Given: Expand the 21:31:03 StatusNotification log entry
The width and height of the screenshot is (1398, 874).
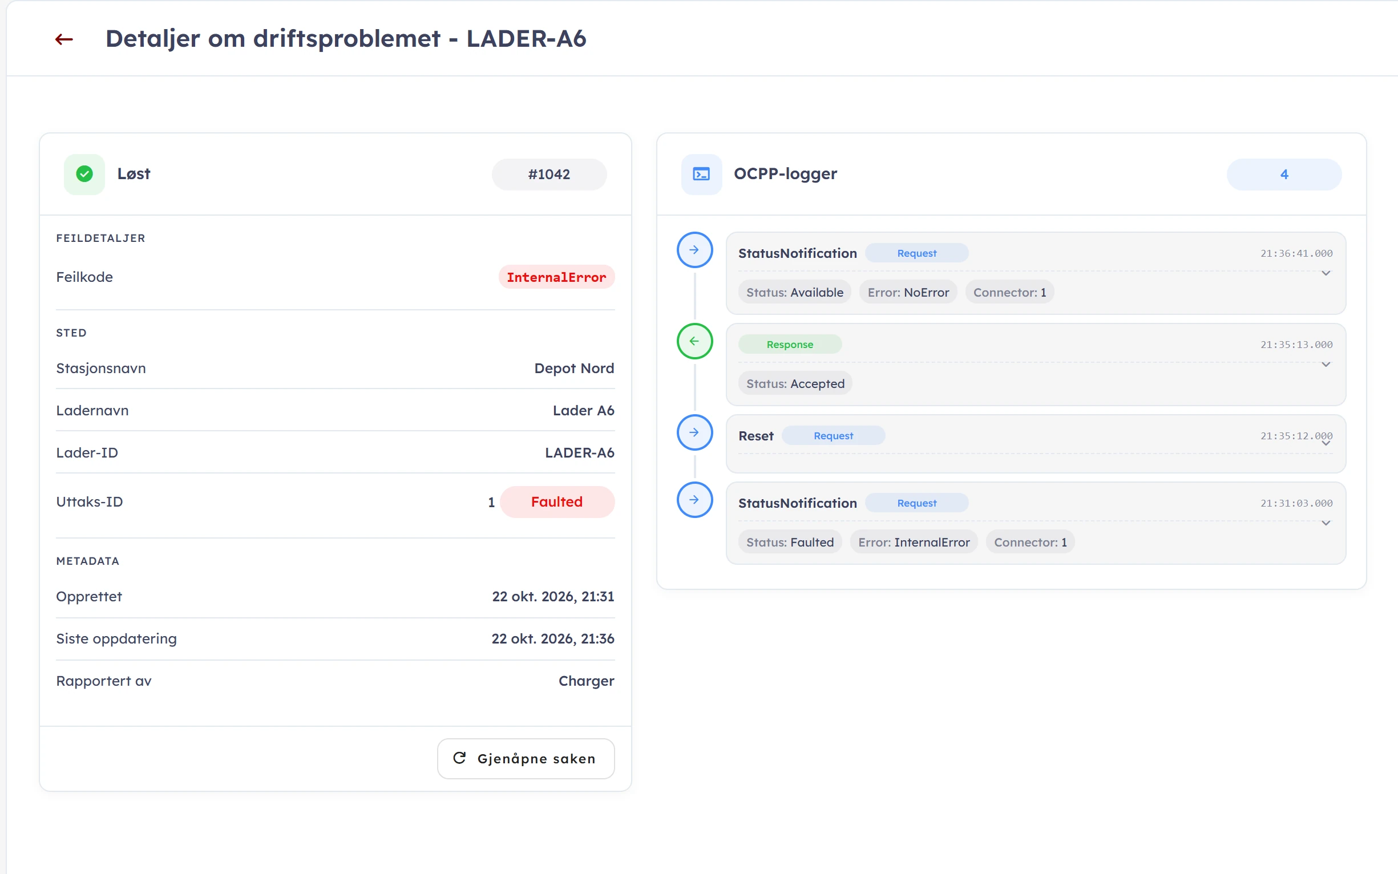Looking at the screenshot, I should tap(1326, 523).
